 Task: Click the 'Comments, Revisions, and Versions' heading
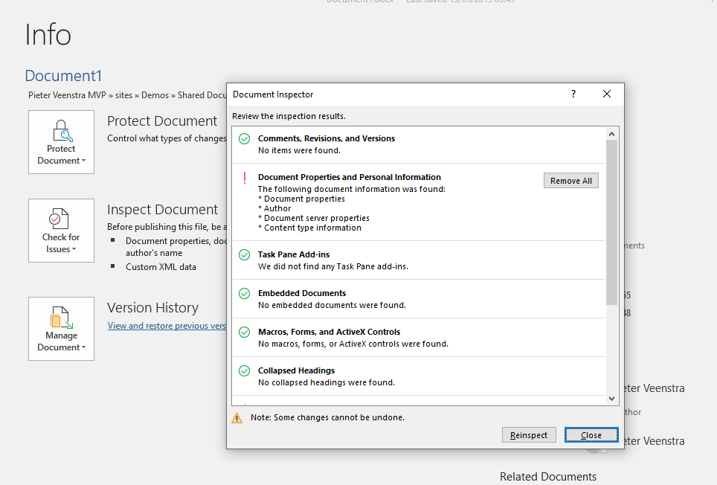[327, 138]
